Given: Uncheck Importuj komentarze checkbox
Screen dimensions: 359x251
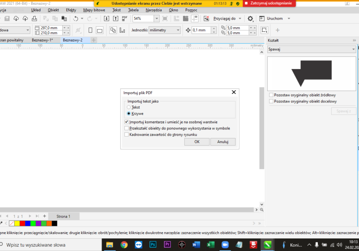Looking at the screenshot, I should 126,122.
